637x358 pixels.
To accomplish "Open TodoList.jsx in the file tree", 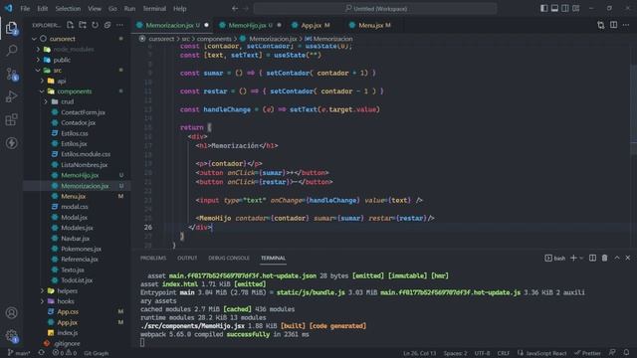I will click(x=78, y=280).
